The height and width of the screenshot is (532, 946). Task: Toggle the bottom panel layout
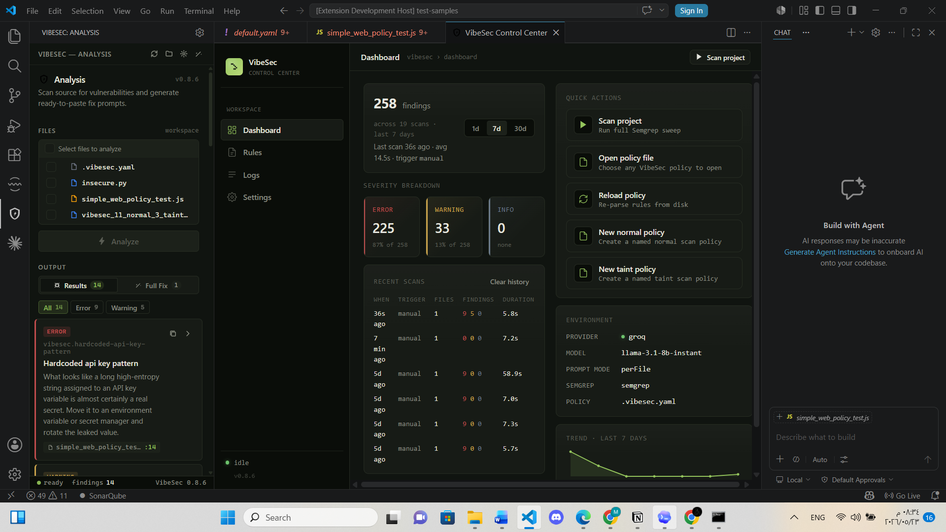(x=836, y=10)
